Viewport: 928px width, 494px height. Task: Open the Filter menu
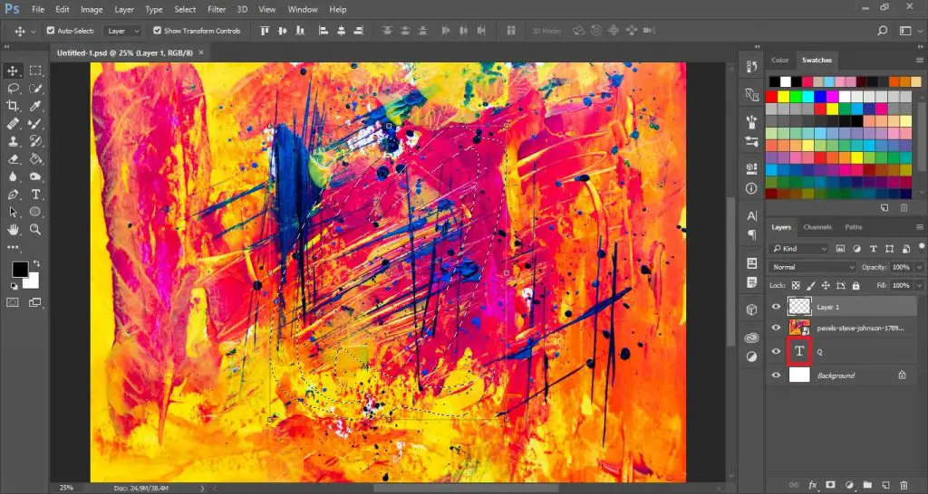tap(217, 9)
